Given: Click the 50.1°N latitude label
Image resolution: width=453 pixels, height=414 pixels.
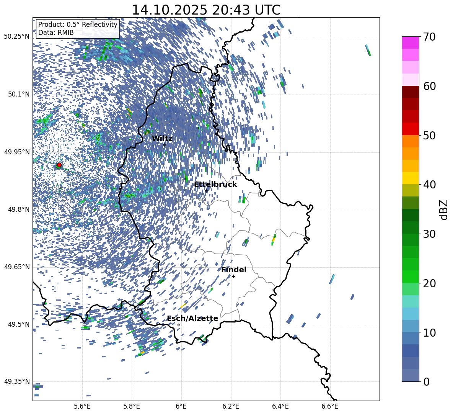Looking at the screenshot, I should (x=19, y=94).
